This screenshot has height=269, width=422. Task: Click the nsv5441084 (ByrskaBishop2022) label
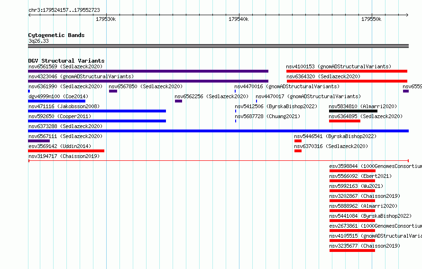(370, 216)
